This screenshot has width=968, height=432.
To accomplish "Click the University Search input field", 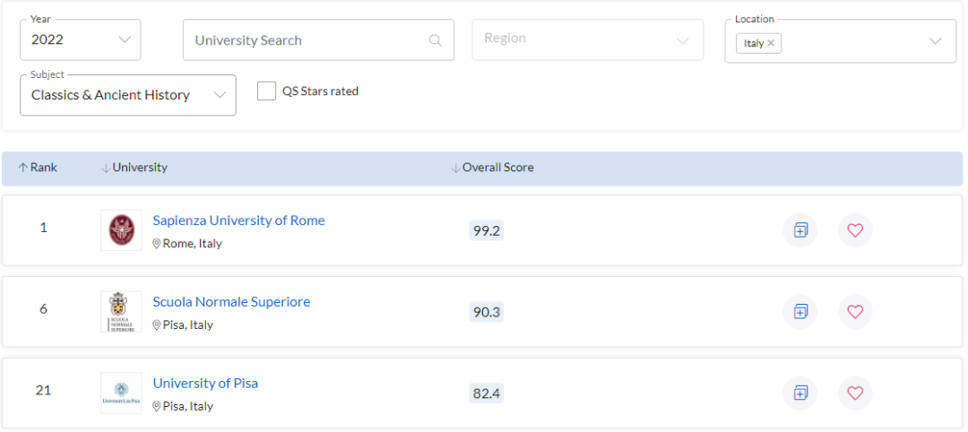I will [x=305, y=40].
